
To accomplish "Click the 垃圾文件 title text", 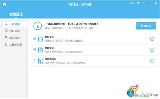I will pos(49,37).
